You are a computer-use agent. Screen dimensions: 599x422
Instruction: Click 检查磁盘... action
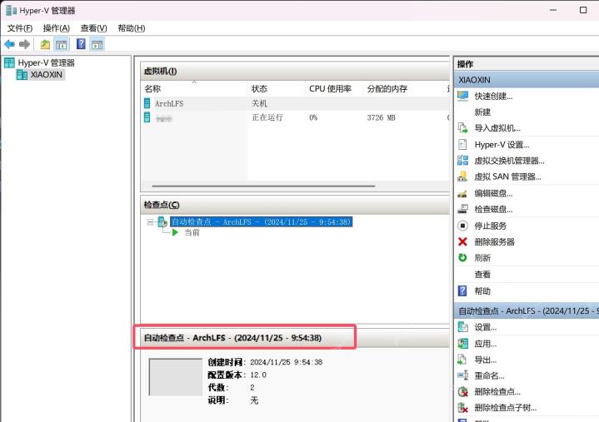pyautogui.click(x=493, y=210)
